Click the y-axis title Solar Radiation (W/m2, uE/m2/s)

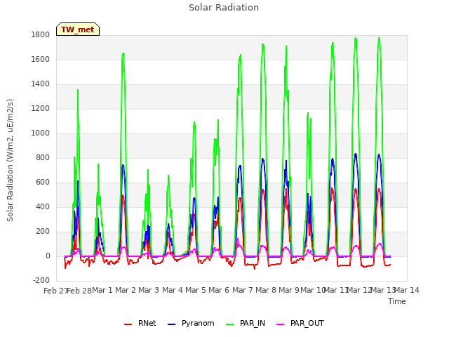tap(10, 160)
